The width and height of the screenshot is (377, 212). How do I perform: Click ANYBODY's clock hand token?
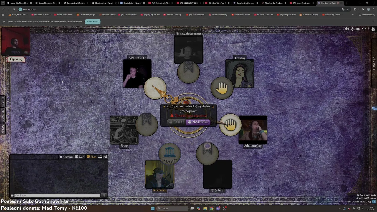pyautogui.click(x=155, y=88)
